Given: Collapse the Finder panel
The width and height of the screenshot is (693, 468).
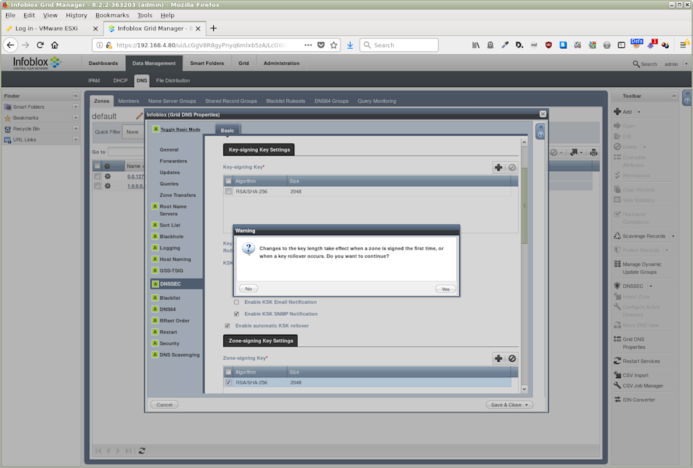Looking at the screenshot, I should tap(76, 96).
